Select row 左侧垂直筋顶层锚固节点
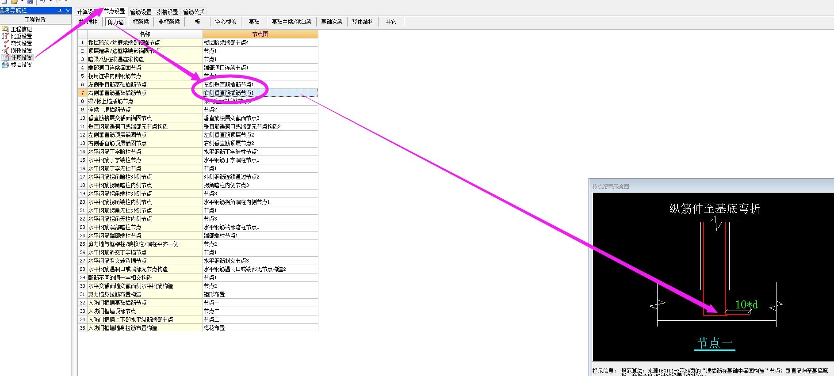This screenshot has width=834, height=376. [145, 135]
